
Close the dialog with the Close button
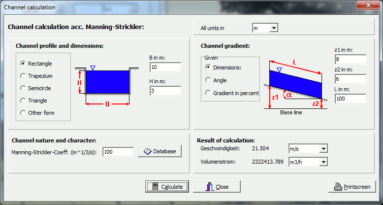217,187
